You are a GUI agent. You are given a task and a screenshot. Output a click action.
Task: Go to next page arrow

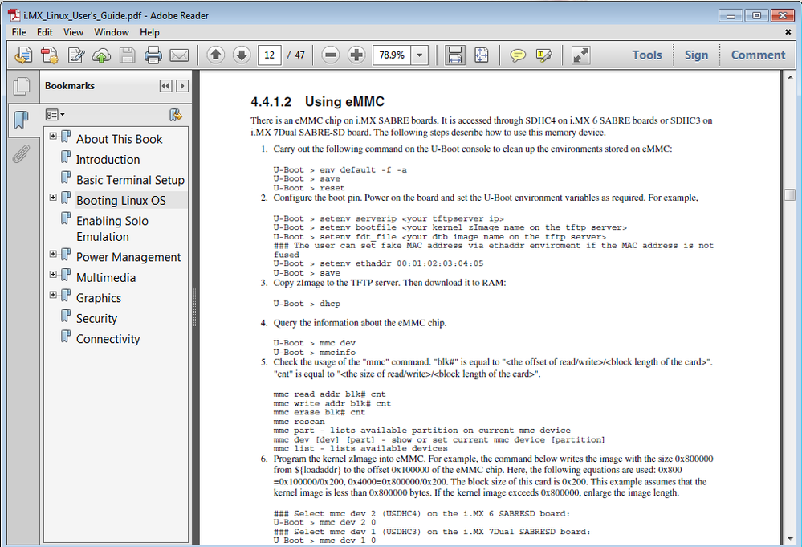pyautogui.click(x=242, y=55)
